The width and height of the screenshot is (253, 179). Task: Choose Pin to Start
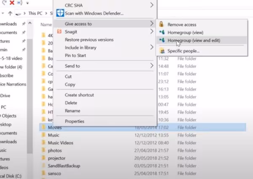point(75,55)
